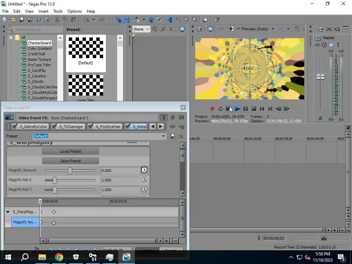352x264 pixels.
Task: Toggle Lock Envelopes to Events icon
Action: click(x=151, y=20)
